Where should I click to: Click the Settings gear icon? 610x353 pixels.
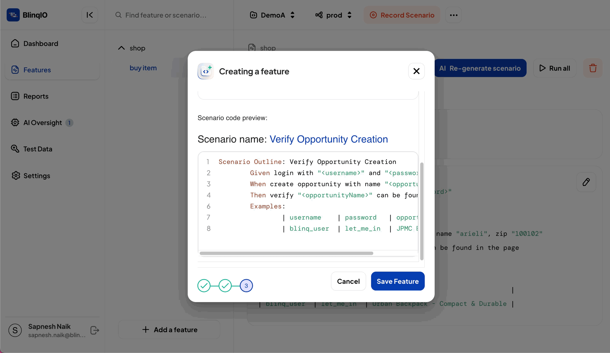(16, 175)
